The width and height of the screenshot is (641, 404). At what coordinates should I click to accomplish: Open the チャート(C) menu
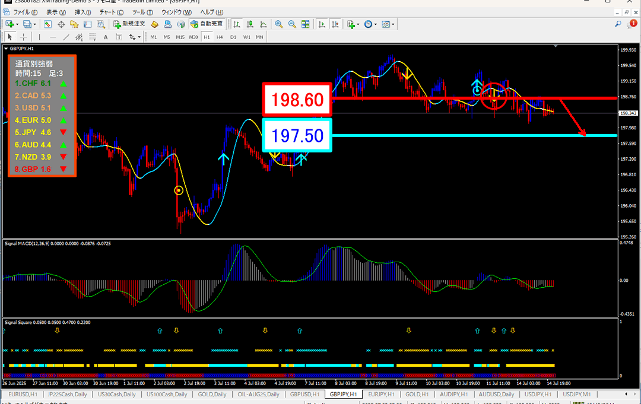112,12
